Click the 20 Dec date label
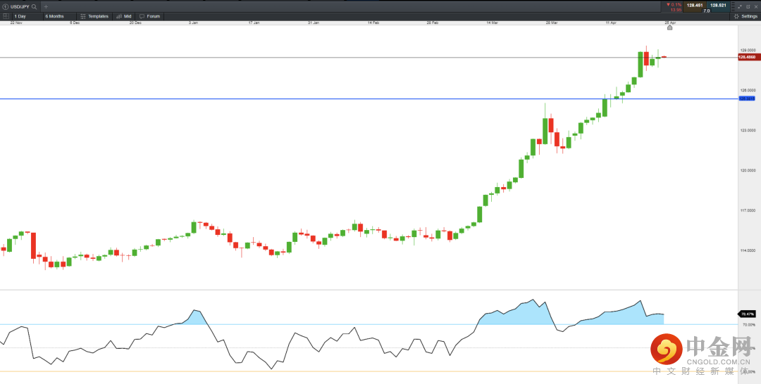The width and height of the screenshot is (761, 384). (135, 23)
